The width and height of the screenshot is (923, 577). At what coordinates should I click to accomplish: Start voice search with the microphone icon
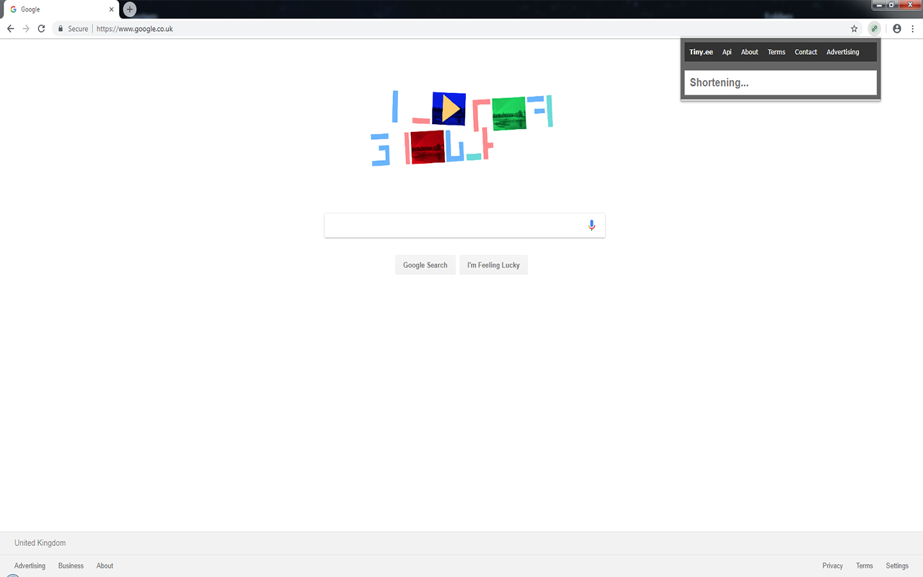(591, 225)
